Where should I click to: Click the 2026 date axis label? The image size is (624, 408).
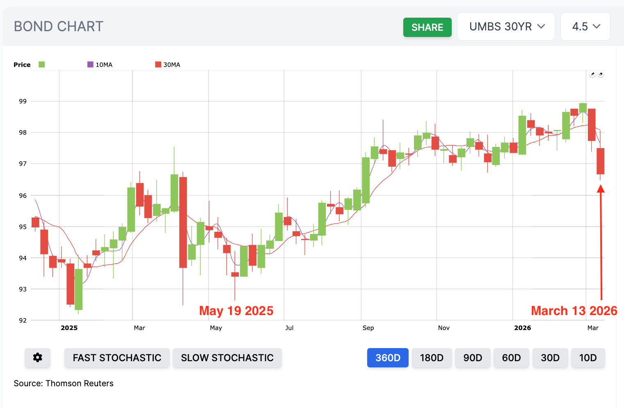click(523, 328)
